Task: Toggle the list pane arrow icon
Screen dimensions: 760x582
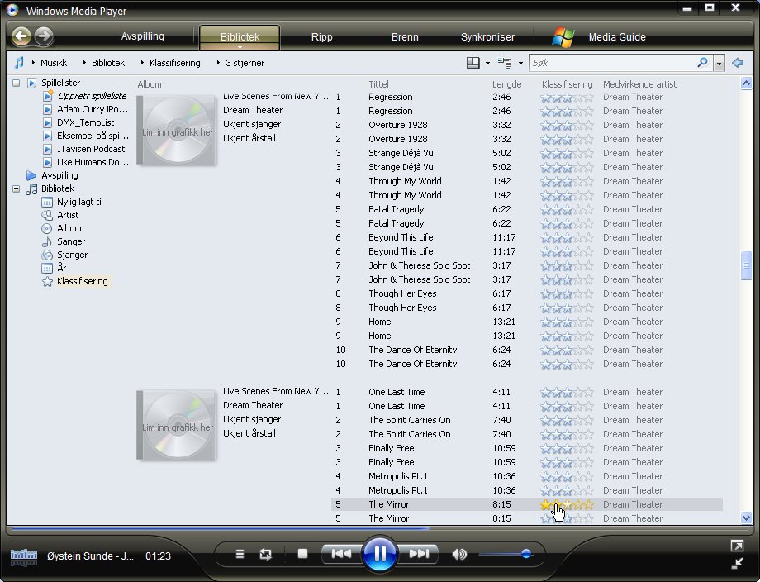Action: [738, 63]
